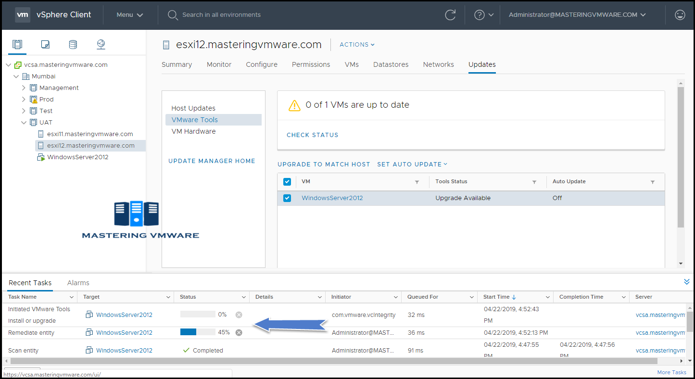Viewport: 695px width, 379px height.
Task: Expand the Prod cluster node
Action: pos(24,100)
